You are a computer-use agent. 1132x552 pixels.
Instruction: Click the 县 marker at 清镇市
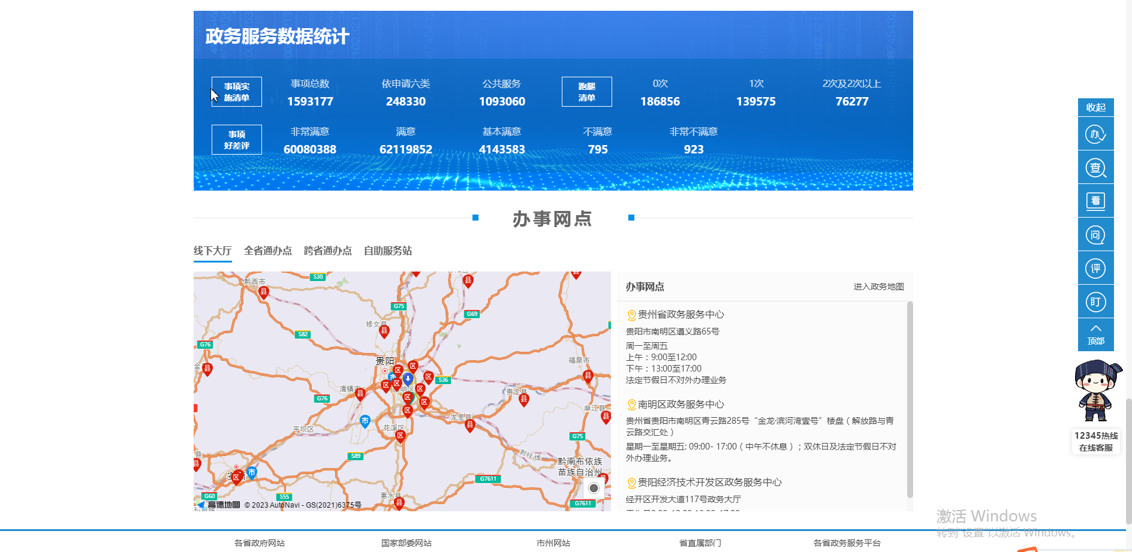(360, 394)
